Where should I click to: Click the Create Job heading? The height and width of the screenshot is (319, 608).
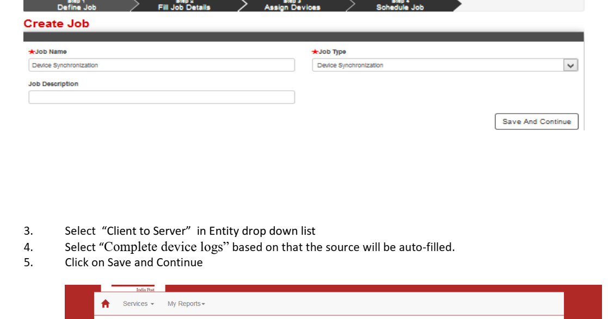(57, 23)
